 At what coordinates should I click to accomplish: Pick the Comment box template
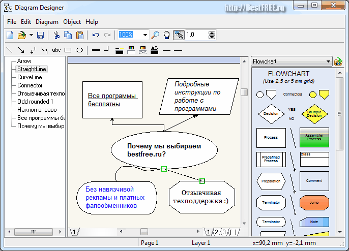click(x=314, y=181)
